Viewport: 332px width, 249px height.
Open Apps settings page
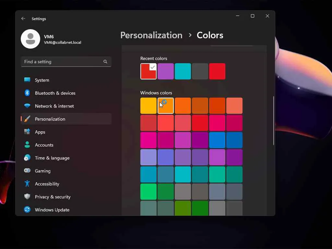coord(66,132)
